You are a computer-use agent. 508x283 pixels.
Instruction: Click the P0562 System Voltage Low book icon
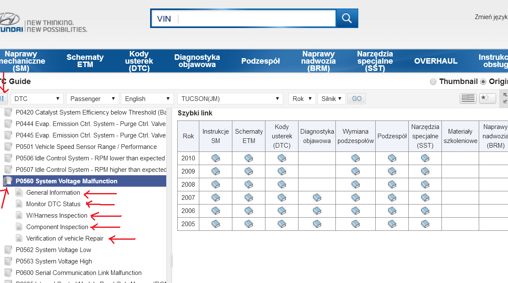pyautogui.click(x=8, y=249)
